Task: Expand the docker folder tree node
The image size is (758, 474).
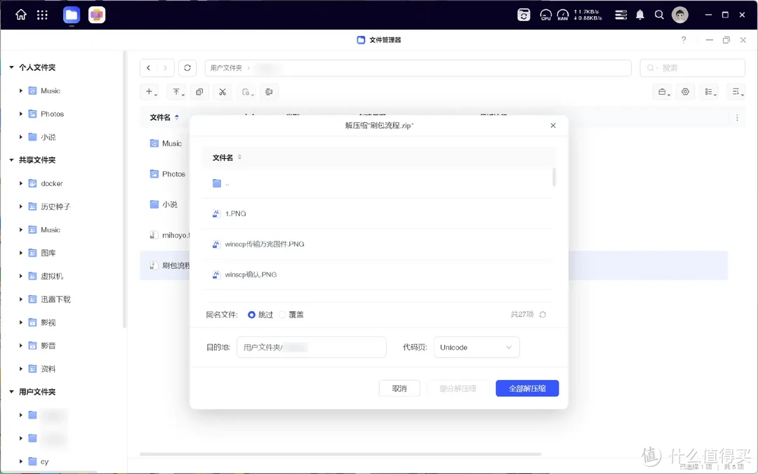Action: tap(21, 183)
